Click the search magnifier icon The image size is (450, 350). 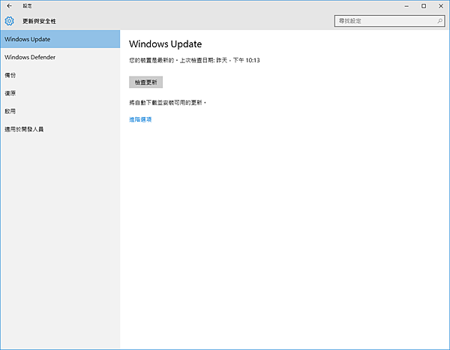[x=439, y=21]
